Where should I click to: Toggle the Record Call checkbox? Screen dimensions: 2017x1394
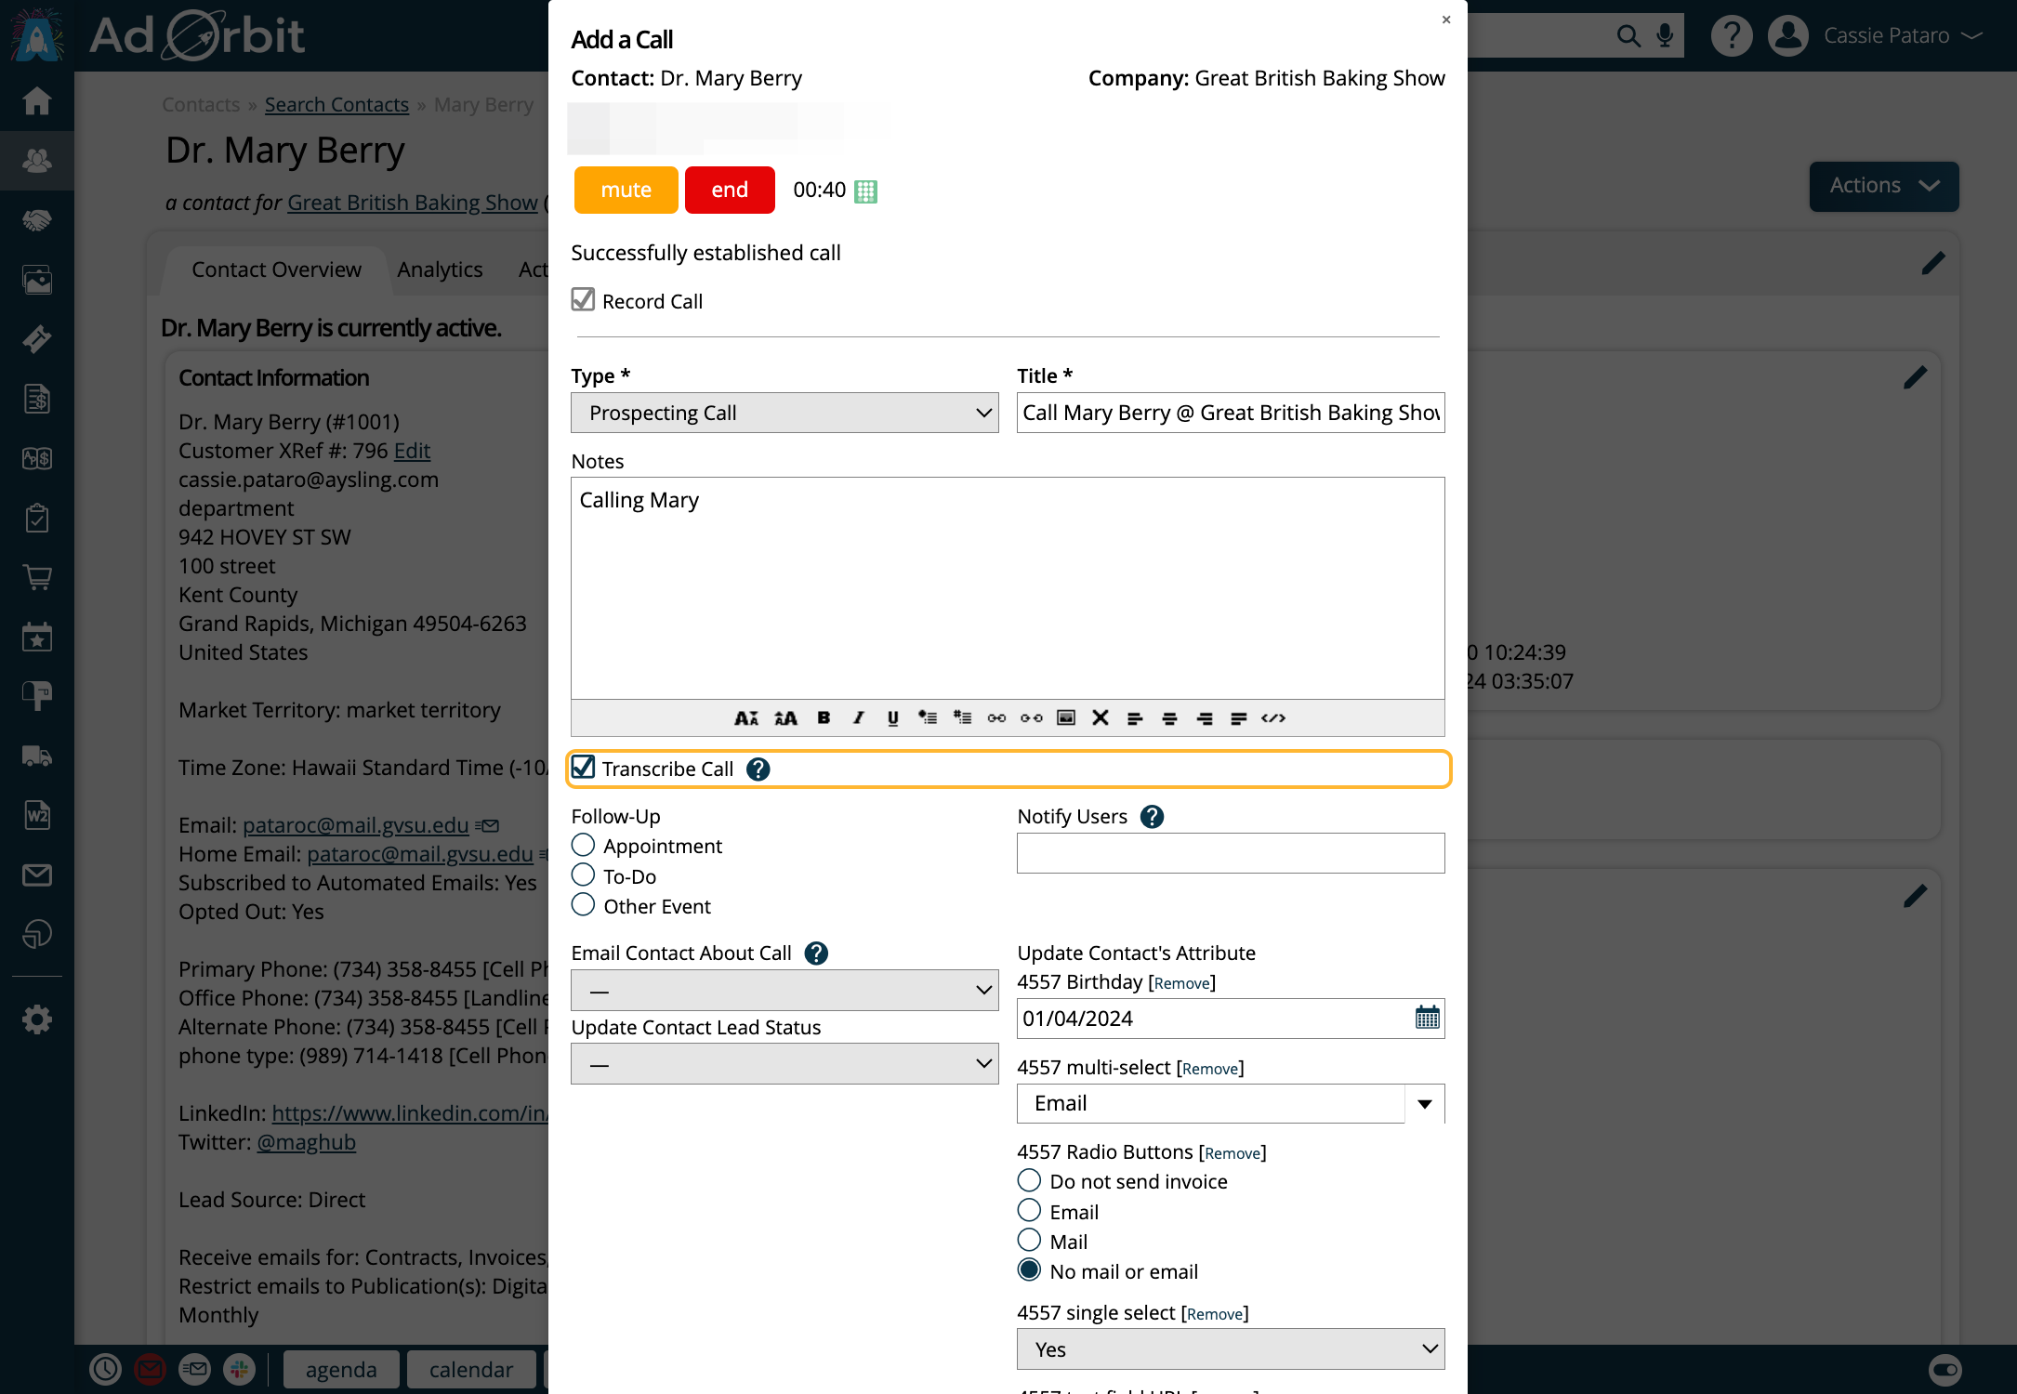coord(583,299)
